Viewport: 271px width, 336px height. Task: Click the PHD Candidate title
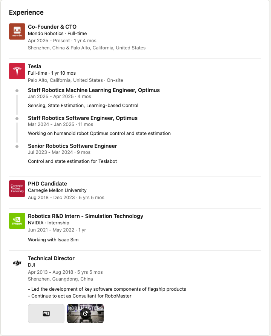pyautogui.click(x=47, y=184)
